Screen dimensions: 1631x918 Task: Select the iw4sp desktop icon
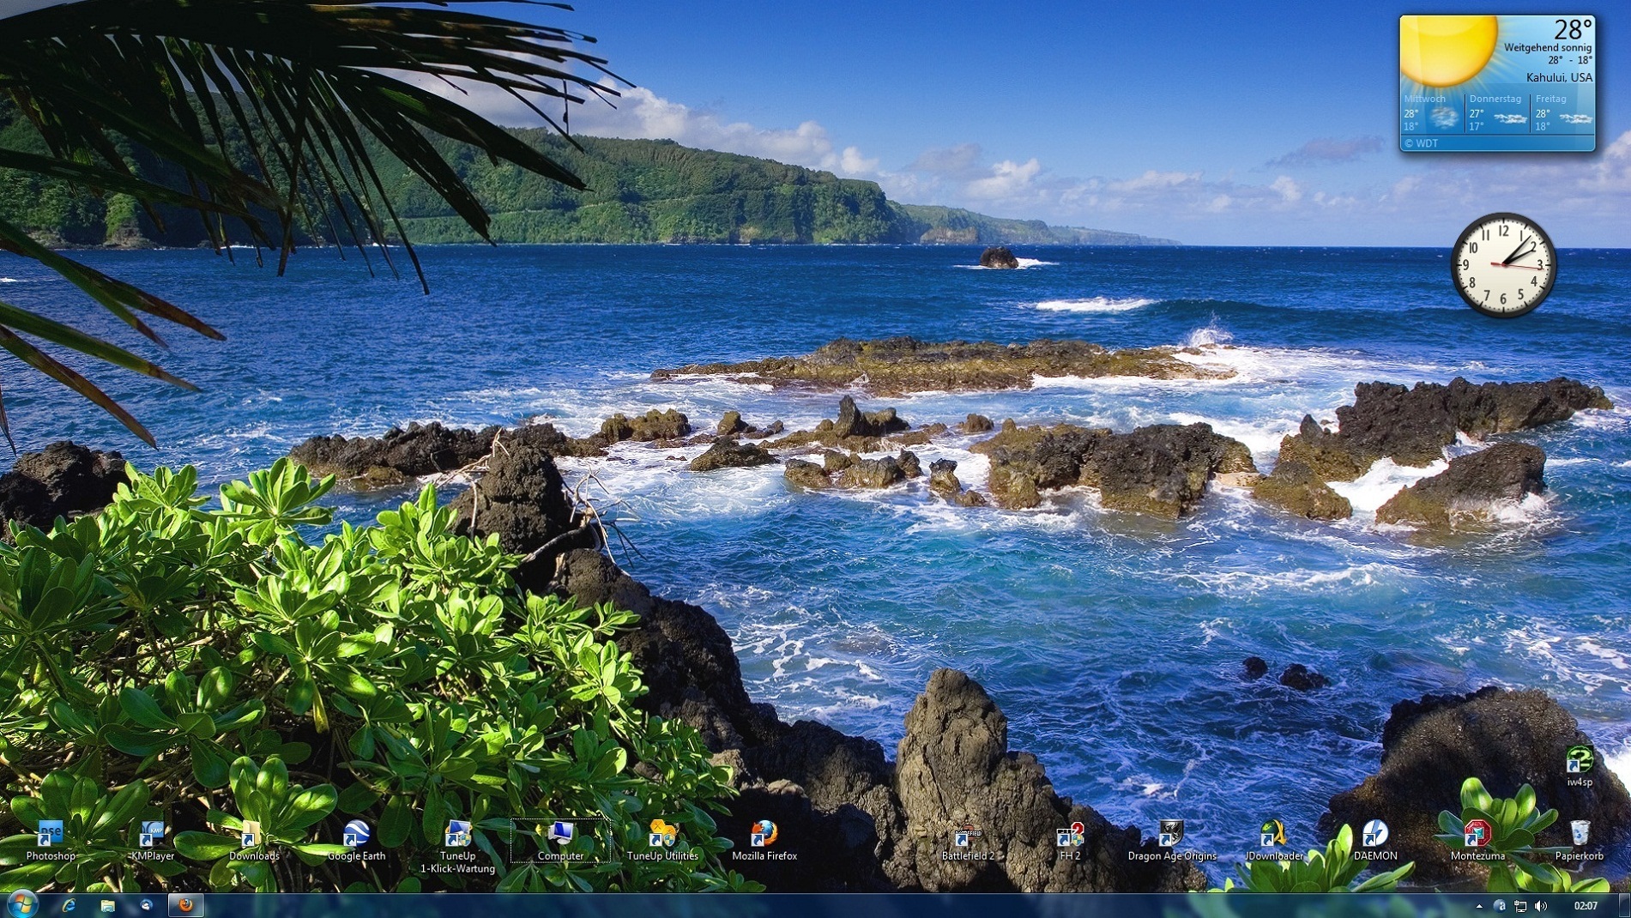tap(1580, 762)
